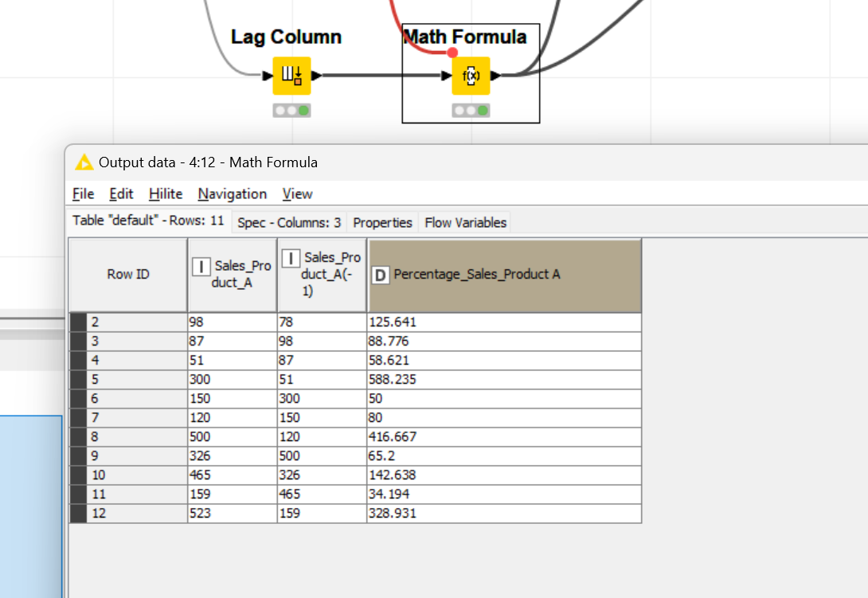Open the File menu
Viewport: 868px width, 598px height.
[x=83, y=193]
